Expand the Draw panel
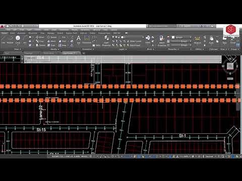The width and height of the screenshot is (242, 181). [17, 49]
